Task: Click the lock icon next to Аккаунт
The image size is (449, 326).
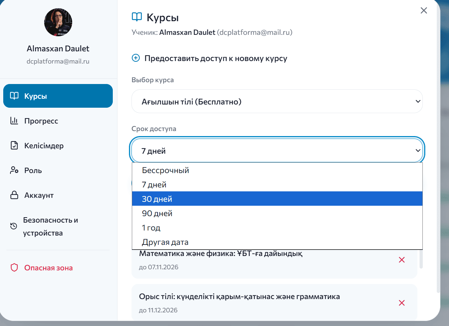Action: (x=14, y=195)
